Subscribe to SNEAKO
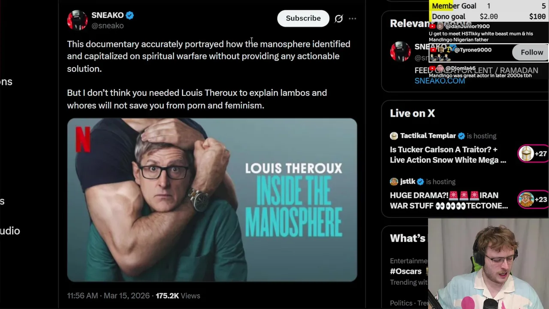The height and width of the screenshot is (309, 549). [303, 18]
